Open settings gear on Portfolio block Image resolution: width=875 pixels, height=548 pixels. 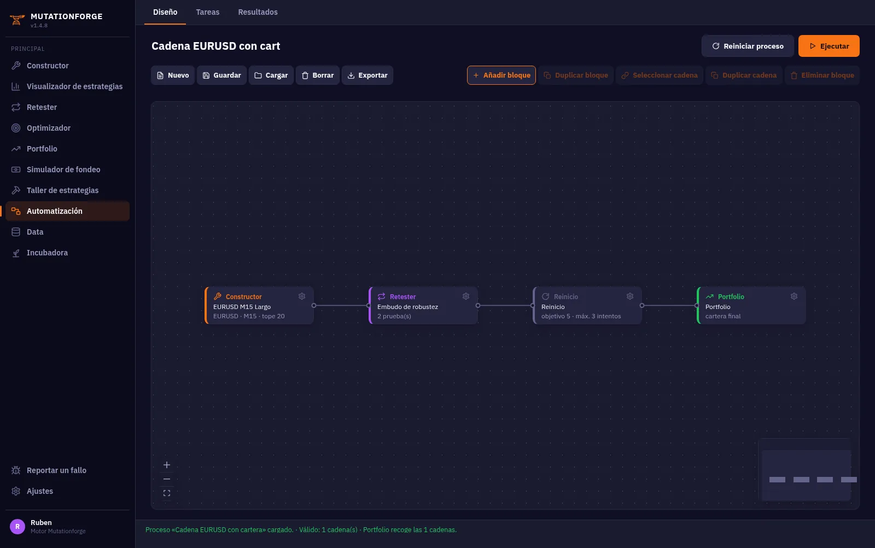[794, 296]
